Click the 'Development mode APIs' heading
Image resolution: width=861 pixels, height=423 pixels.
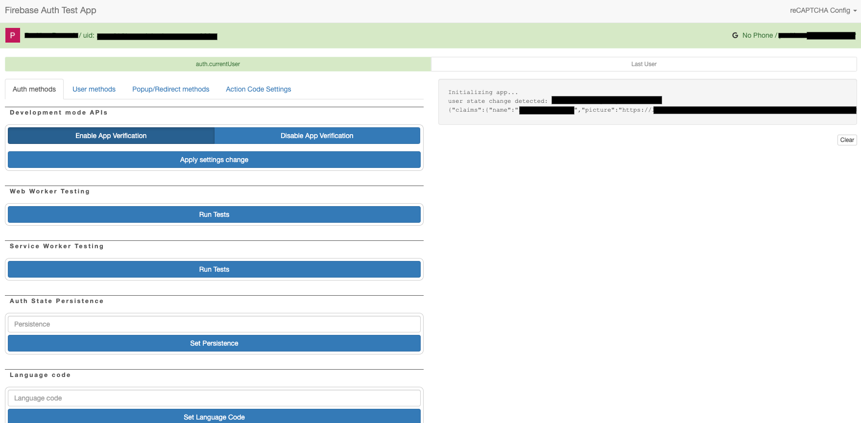pyautogui.click(x=59, y=113)
